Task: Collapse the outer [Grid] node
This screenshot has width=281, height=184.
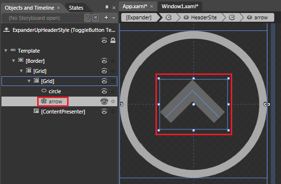Action: pyautogui.click(x=21, y=71)
